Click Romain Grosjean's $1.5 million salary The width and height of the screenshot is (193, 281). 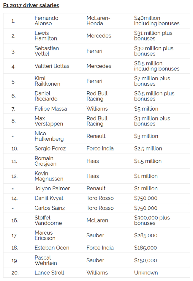148,161
